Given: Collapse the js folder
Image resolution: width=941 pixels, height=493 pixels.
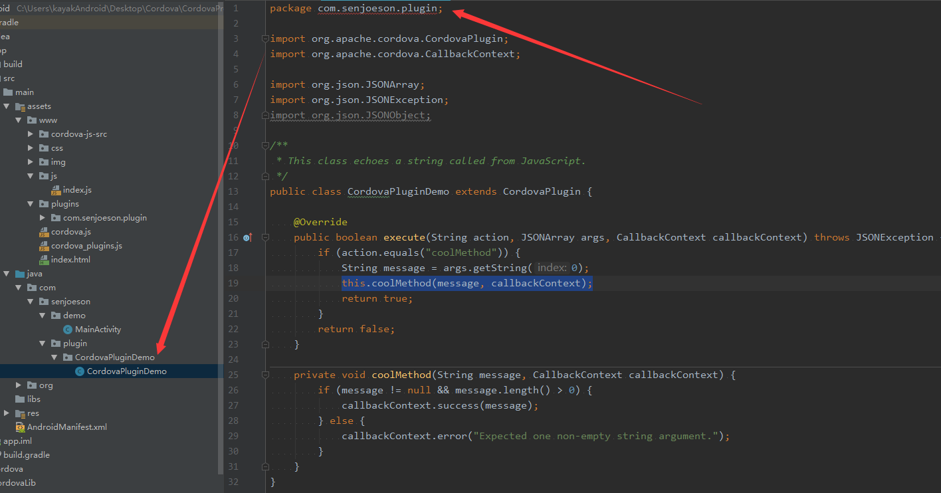Looking at the screenshot, I should 31,176.
